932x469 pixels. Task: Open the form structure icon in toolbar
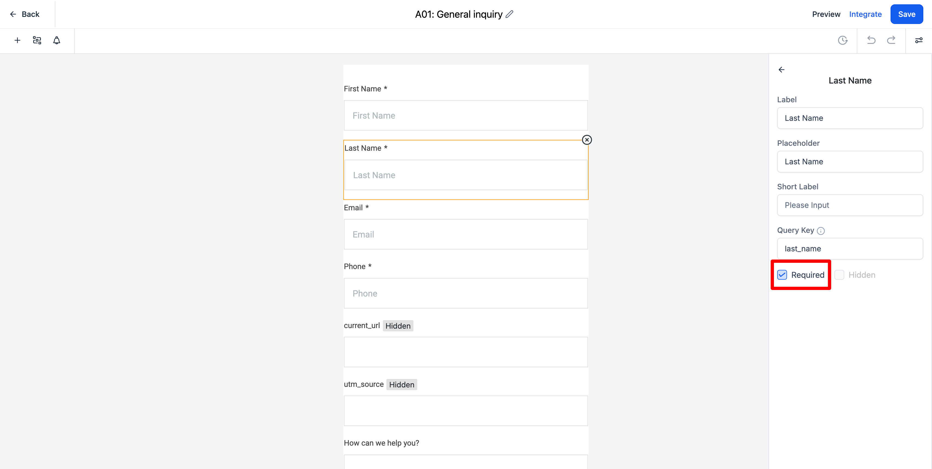tap(37, 40)
